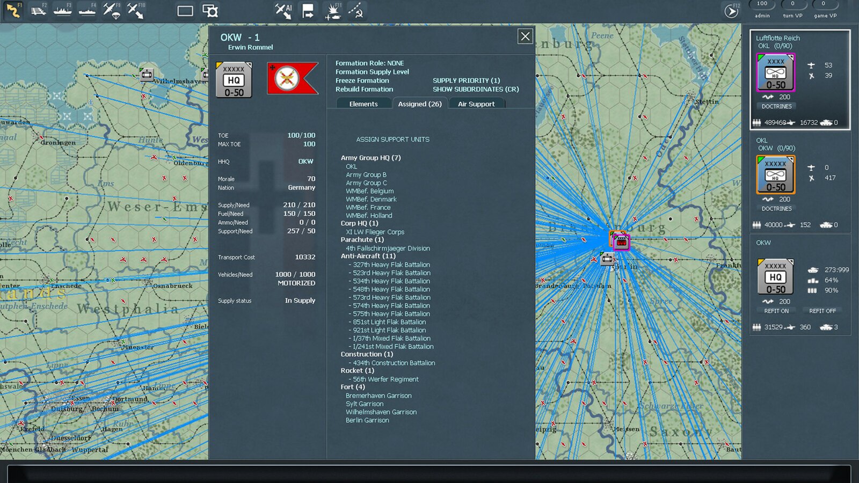Choose the F9 air paratroop drop icon

click(x=112, y=11)
